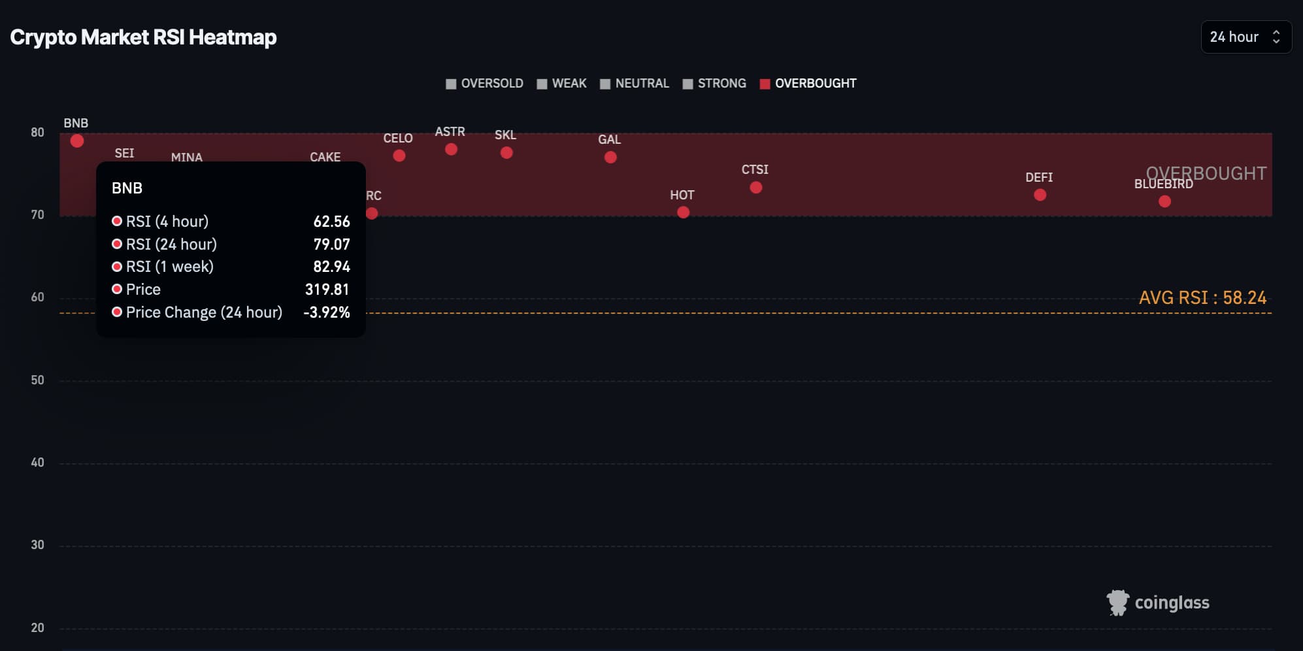Screen dimensions: 1303x651
Task: Click the BNB data point dot
Action: click(x=76, y=141)
